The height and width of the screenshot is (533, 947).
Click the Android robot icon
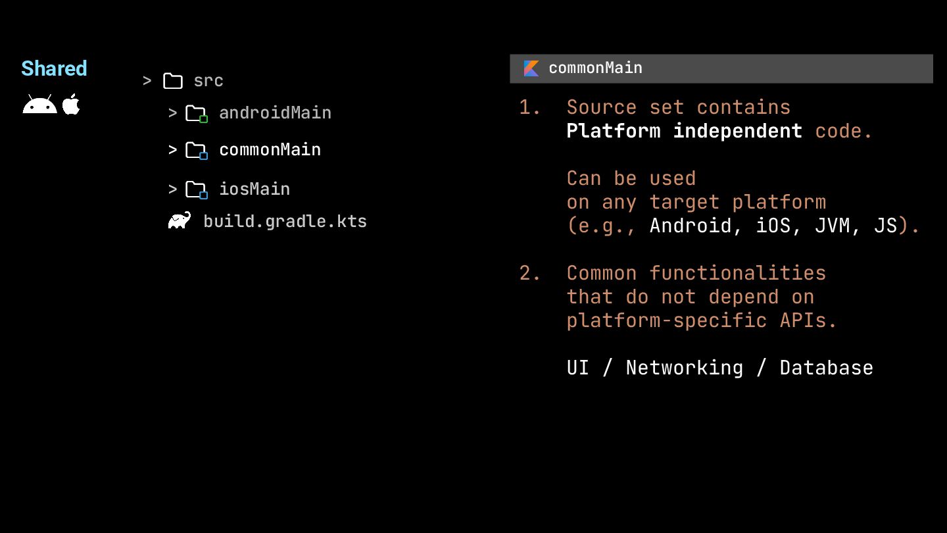(39, 104)
